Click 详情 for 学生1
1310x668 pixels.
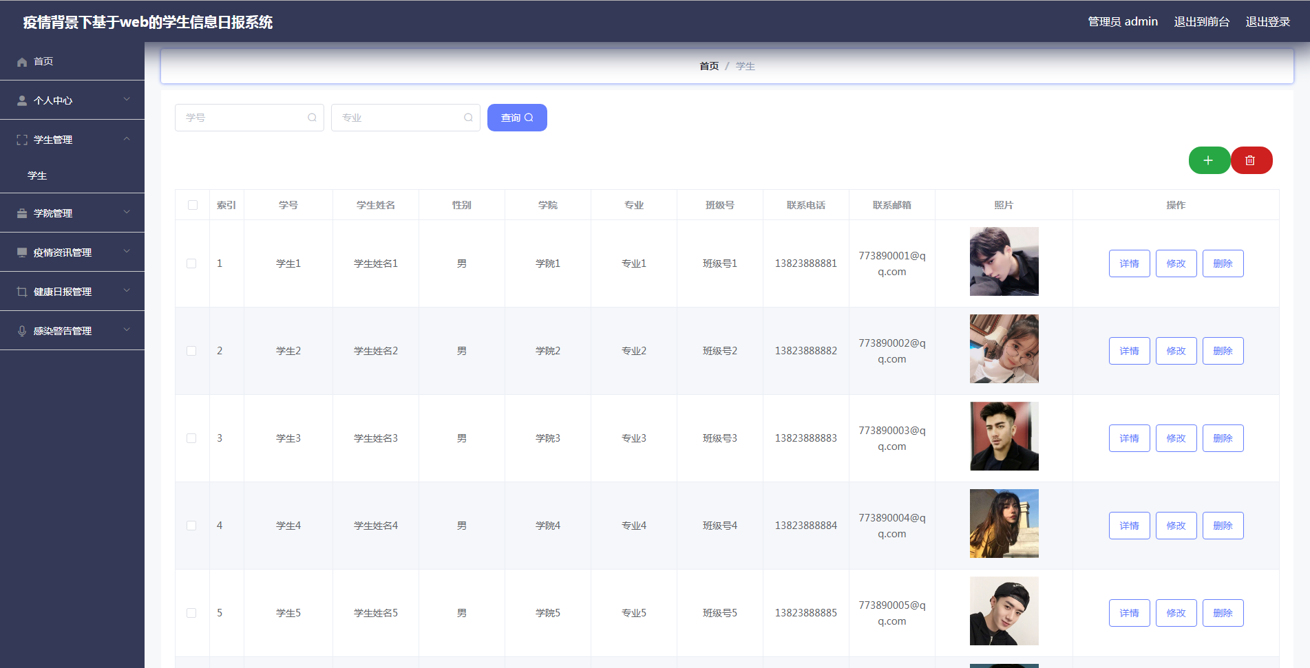point(1130,263)
